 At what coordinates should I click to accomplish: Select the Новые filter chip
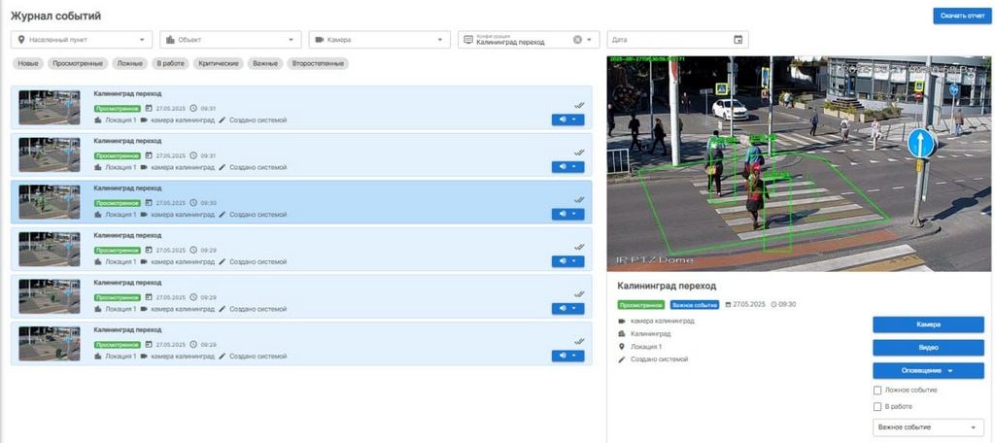pyautogui.click(x=29, y=63)
